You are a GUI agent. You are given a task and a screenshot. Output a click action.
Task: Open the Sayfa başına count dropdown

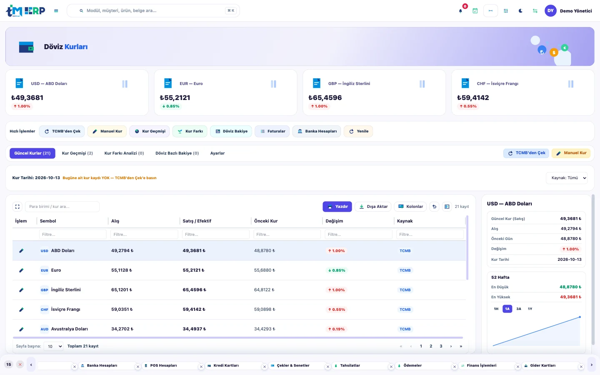pyautogui.click(x=53, y=346)
